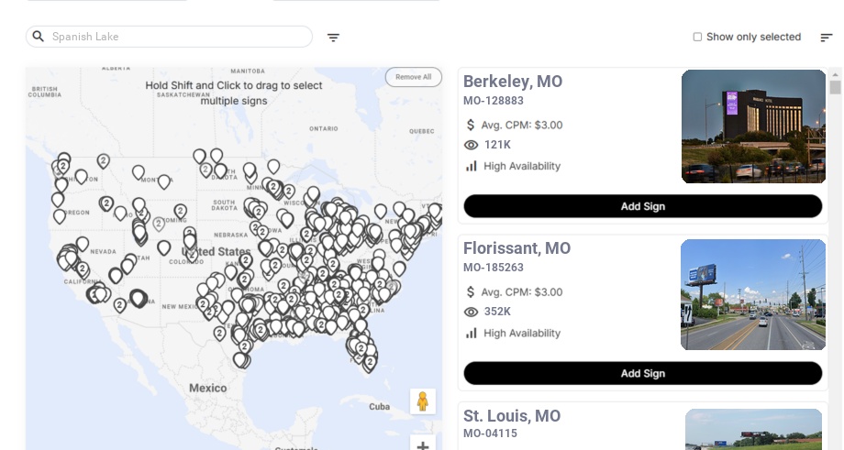The height and width of the screenshot is (450, 844).
Task: Click the listings panel scrollbar
Action: pos(835,88)
